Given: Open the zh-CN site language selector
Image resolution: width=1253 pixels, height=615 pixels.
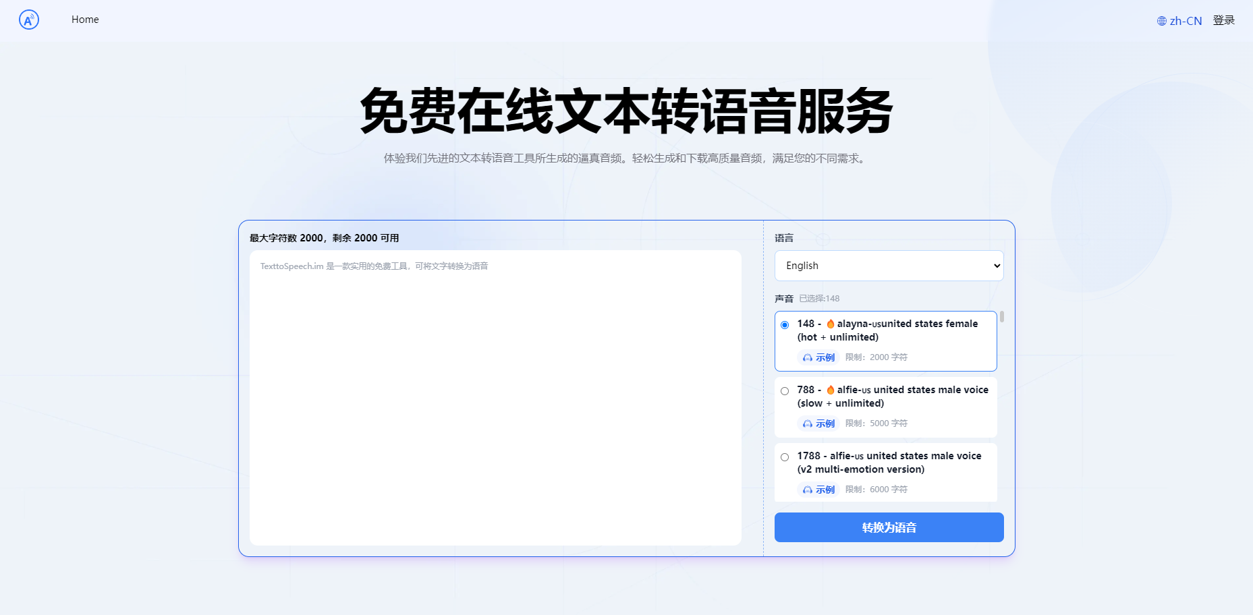Looking at the screenshot, I should [1179, 21].
